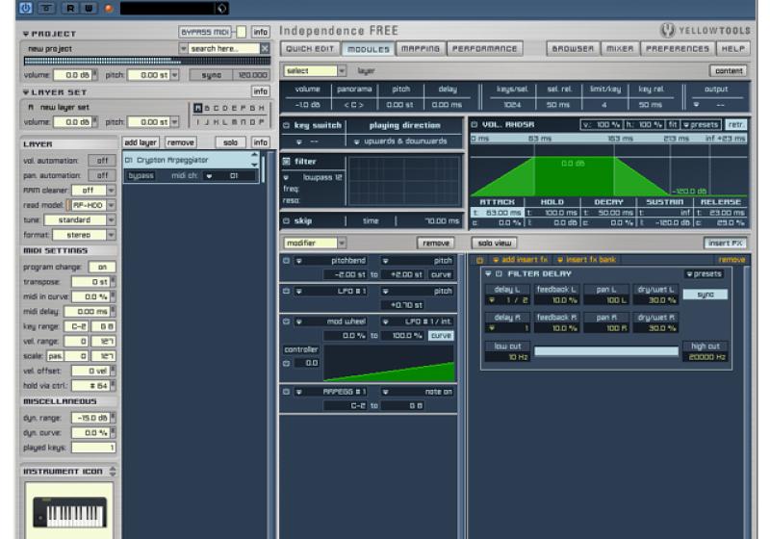Switch to the Mapping tab
Image resolution: width=770 pixels, height=539 pixels.
[x=420, y=48]
